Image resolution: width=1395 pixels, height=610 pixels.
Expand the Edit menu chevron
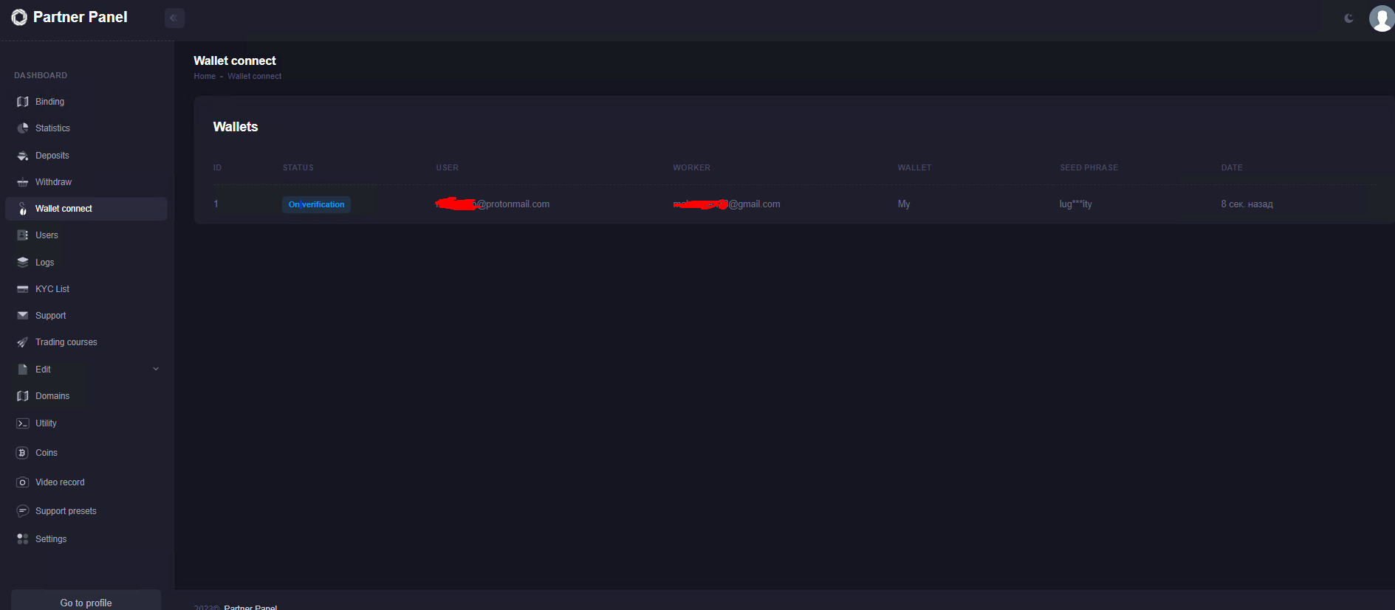pos(156,369)
